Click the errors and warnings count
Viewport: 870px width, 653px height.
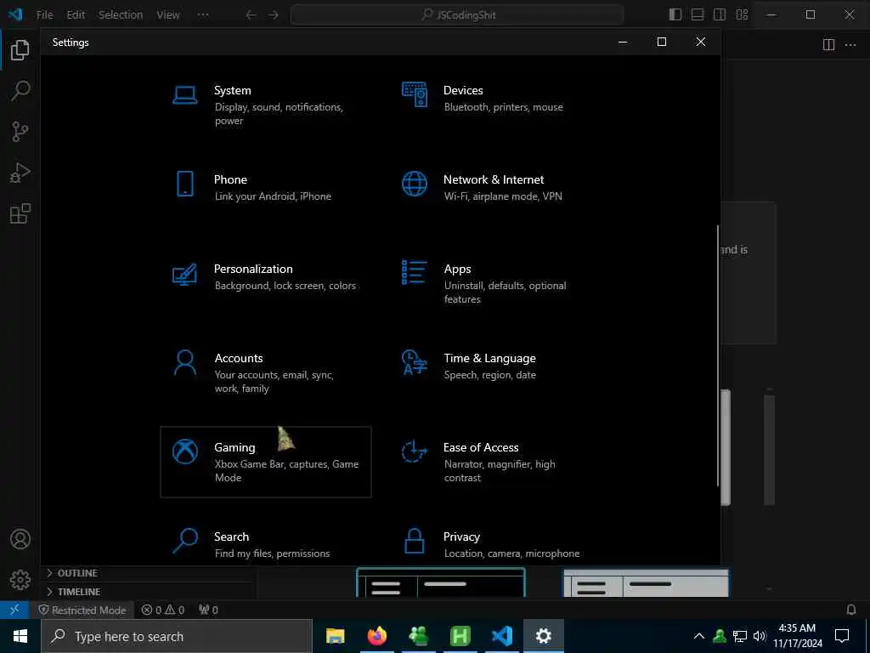pos(162,610)
